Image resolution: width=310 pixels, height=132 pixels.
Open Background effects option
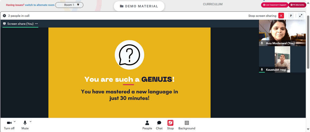187,125
